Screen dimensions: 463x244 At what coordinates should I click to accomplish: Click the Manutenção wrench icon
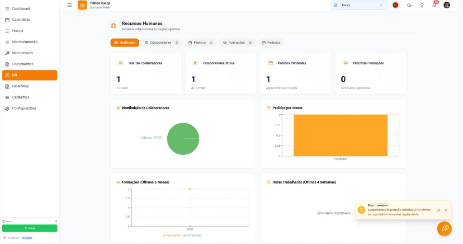pyautogui.click(x=7, y=53)
